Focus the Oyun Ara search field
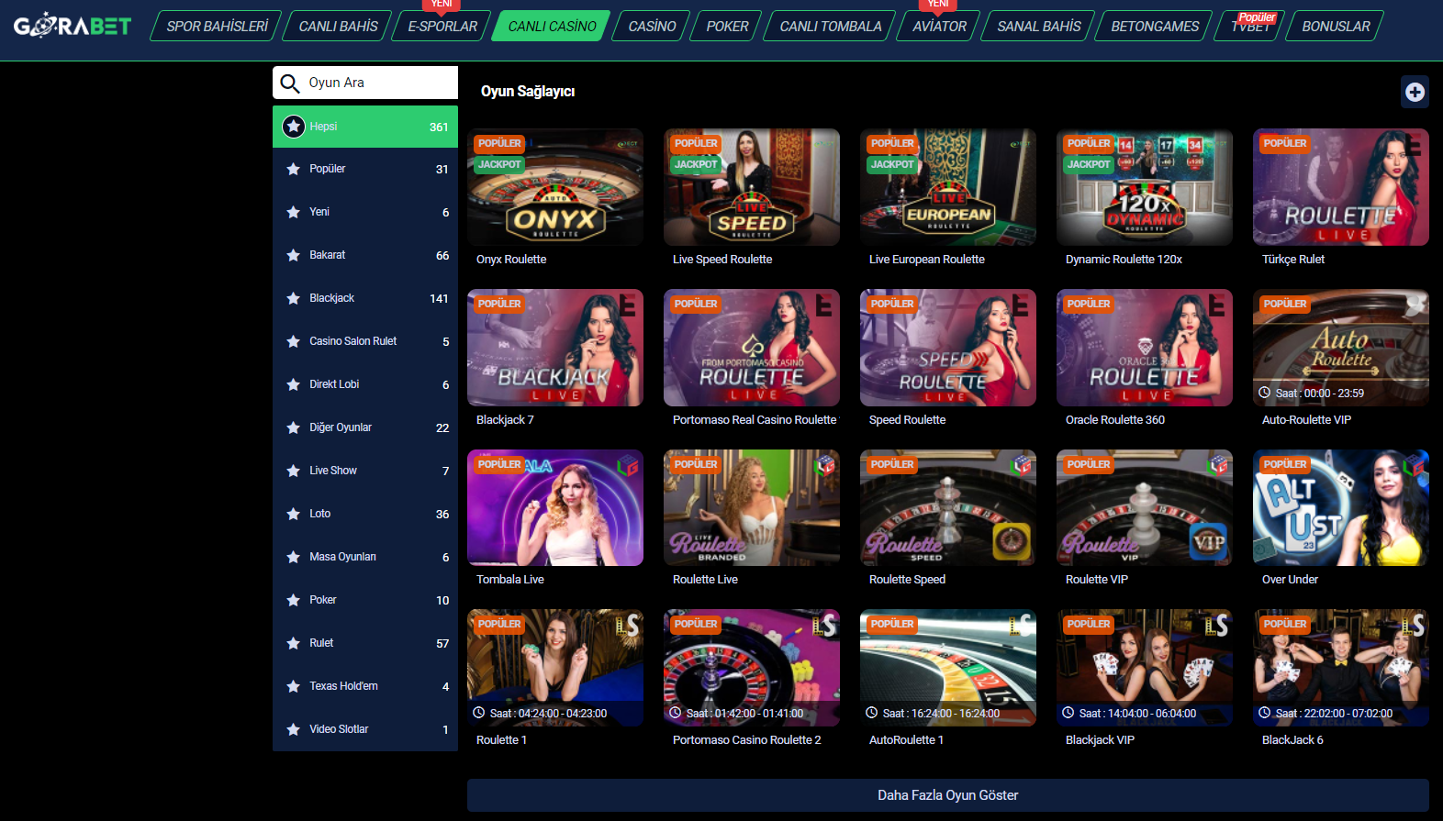 [x=365, y=83]
